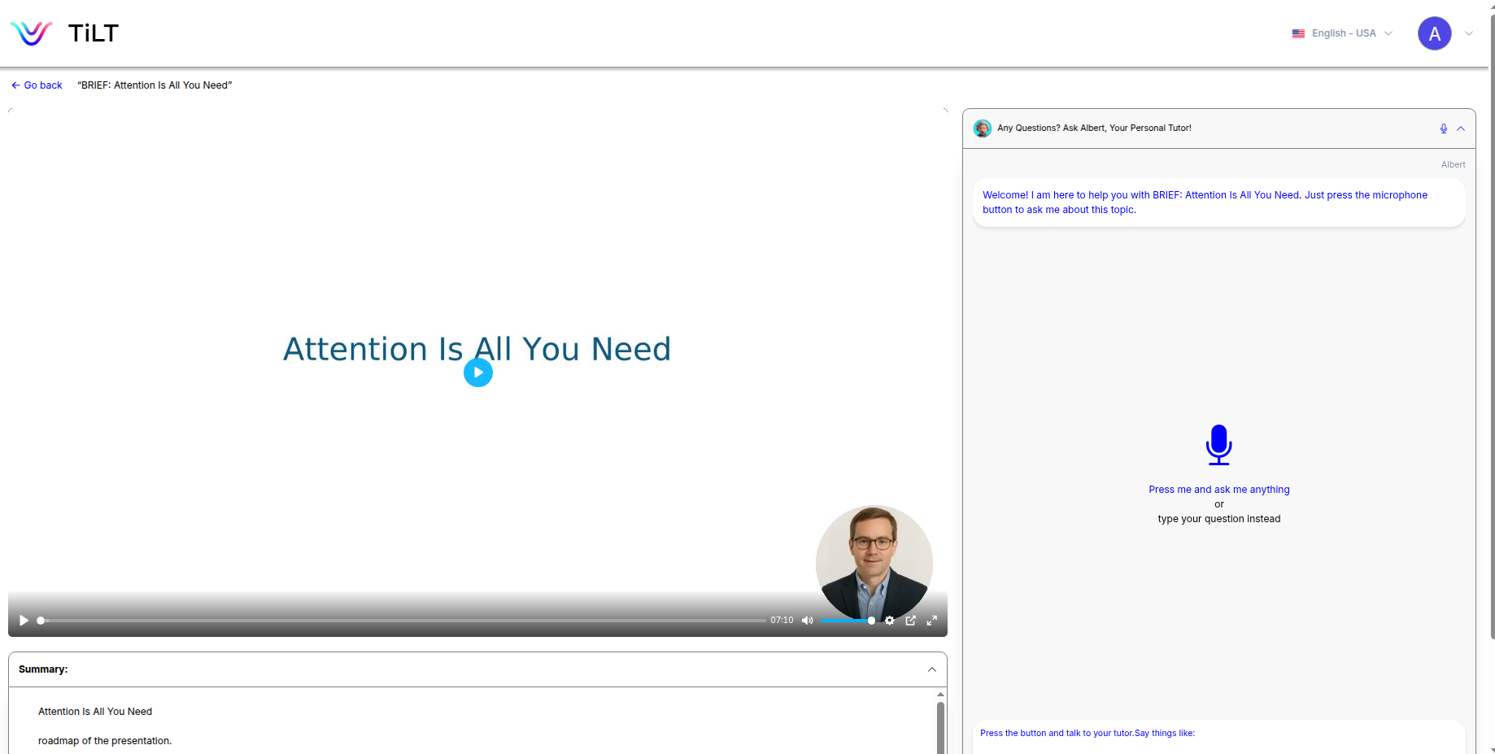The height and width of the screenshot is (754, 1495).
Task: Enter fullscreen video mode
Action: tap(932, 621)
